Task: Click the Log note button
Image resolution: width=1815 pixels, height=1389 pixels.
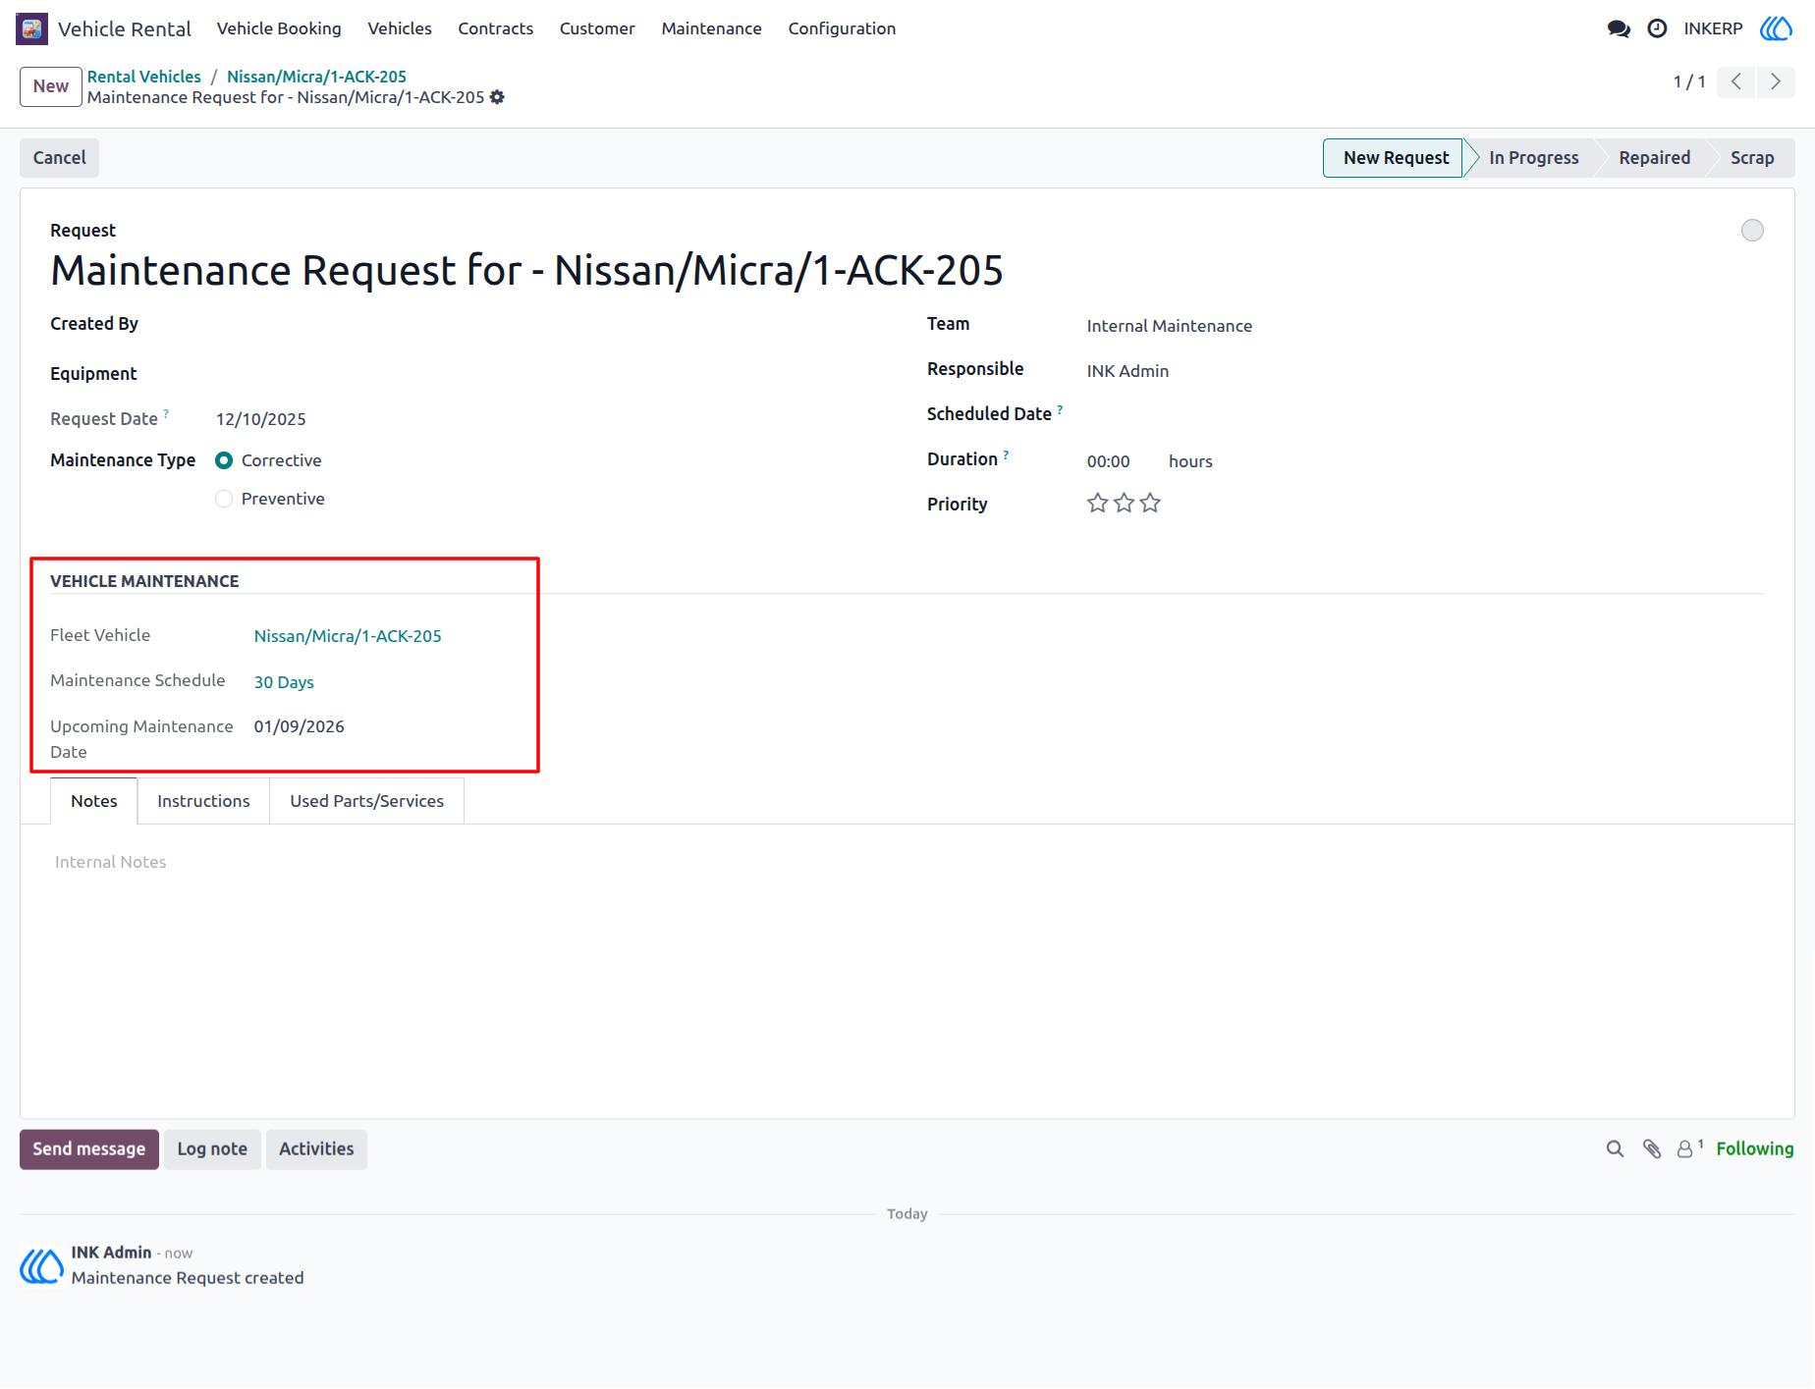Action: pos(212,1149)
